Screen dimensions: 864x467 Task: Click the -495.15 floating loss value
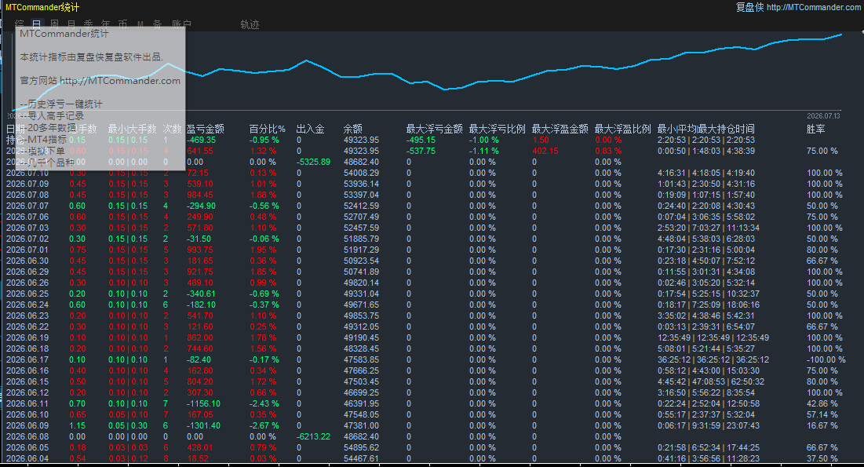click(421, 140)
